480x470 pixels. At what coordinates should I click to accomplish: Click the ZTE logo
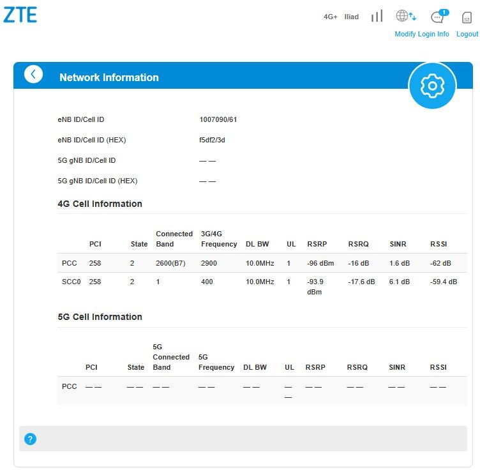pyautogui.click(x=20, y=15)
